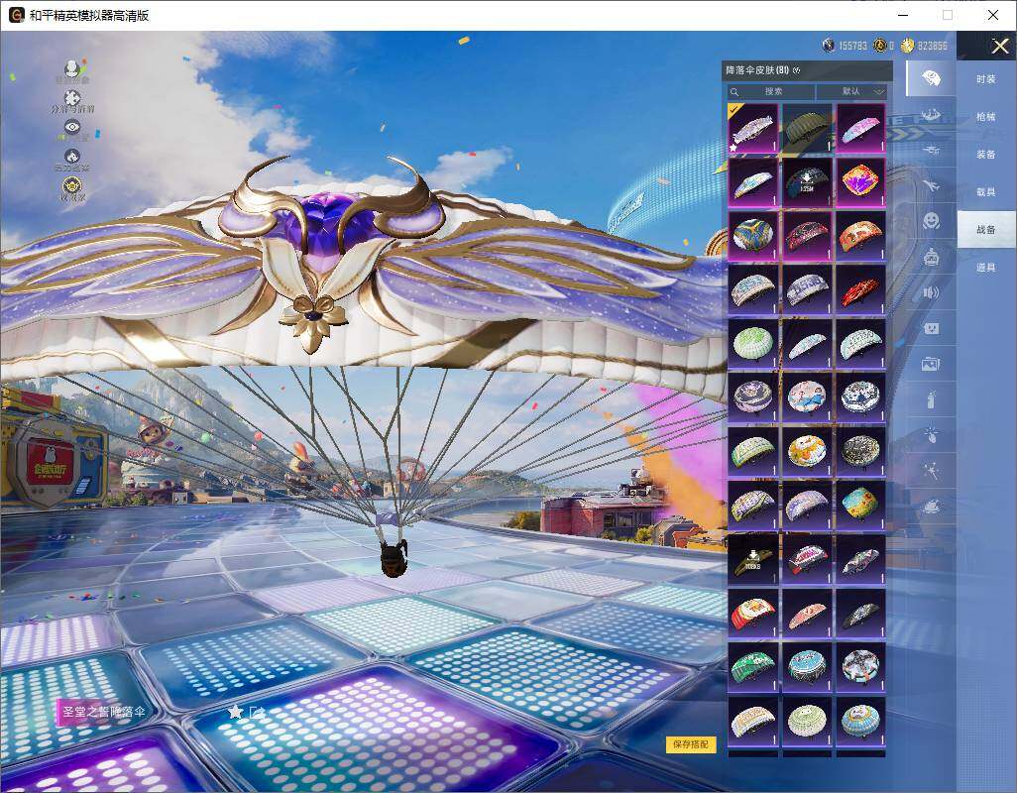Select the orange patterned parachute in third row
The height and width of the screenshot is (793, 1017).
pos(860,236)
